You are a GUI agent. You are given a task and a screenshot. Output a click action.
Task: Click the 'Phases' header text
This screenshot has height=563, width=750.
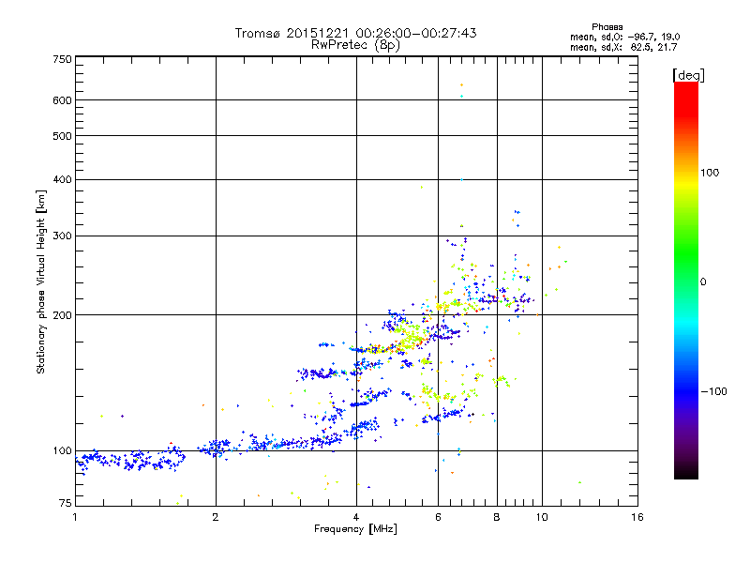tap(607, 27)
